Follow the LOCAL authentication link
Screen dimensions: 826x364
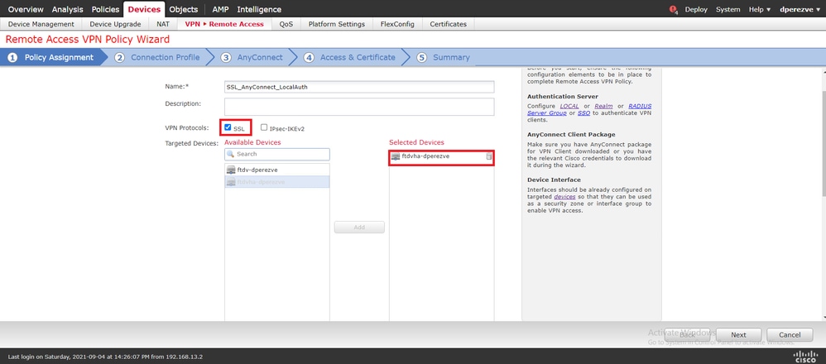click(x=569, y=106)
